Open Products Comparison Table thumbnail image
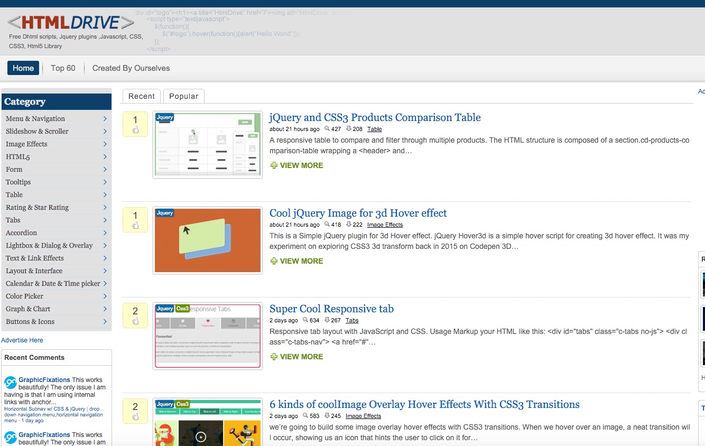This screenshot has height=446, width=705. coord(208,145)
